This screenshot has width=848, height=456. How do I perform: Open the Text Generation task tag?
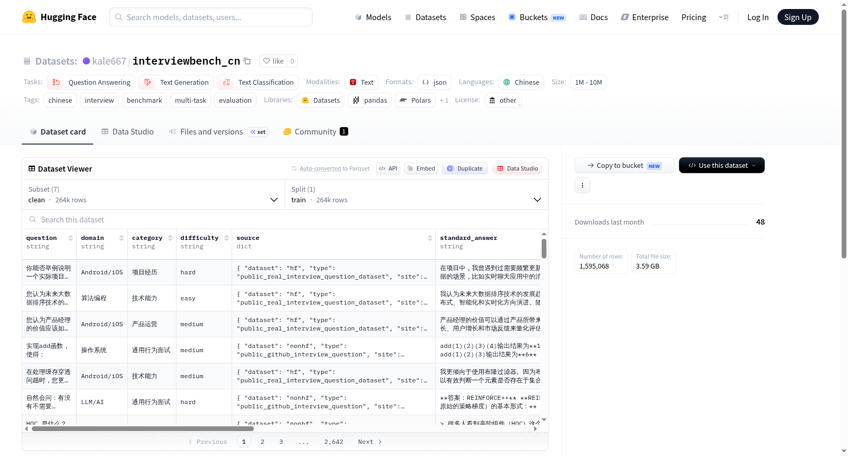(176, 82)
